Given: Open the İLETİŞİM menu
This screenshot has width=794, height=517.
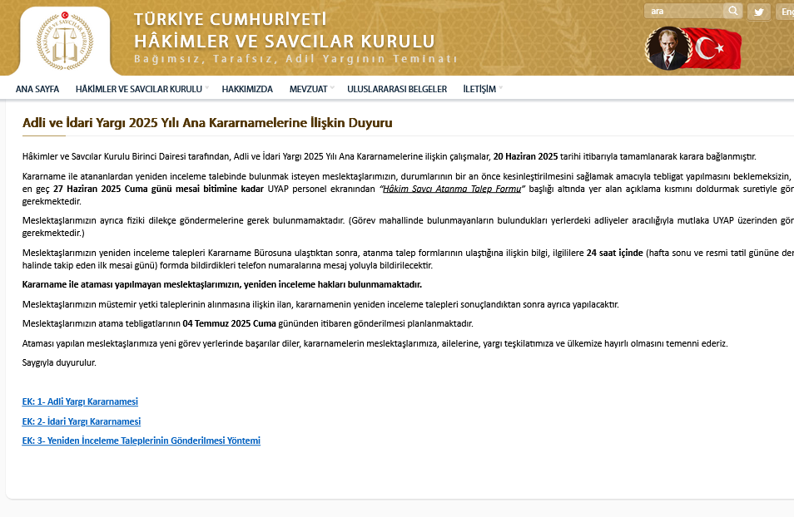Looking at the screenshot, I should pyautogui.click(x=479, y=89).
